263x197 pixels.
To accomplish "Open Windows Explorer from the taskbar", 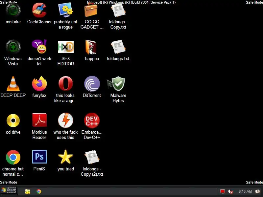I will (28, 191).
